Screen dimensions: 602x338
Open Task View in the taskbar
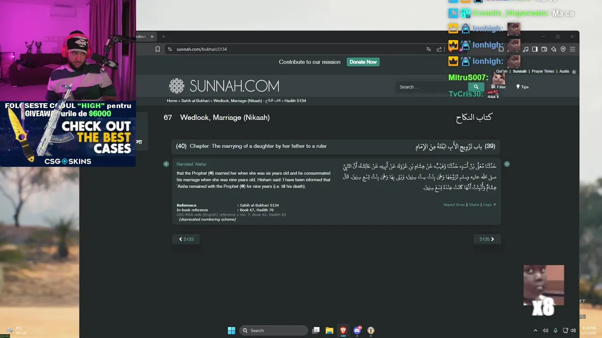316,330
